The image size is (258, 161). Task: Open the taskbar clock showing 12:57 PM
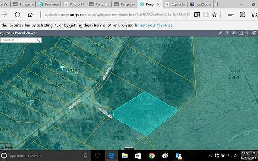[249, 156]
